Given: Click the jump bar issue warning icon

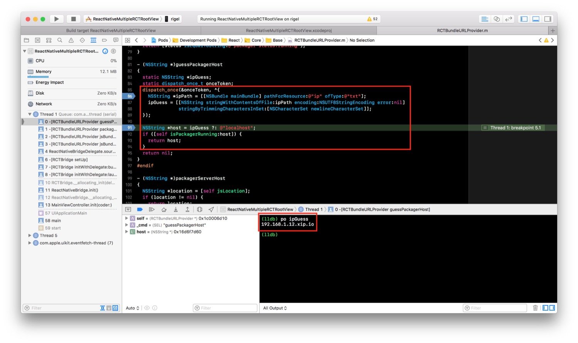Looking at the screenshot, I should (546, 40).
